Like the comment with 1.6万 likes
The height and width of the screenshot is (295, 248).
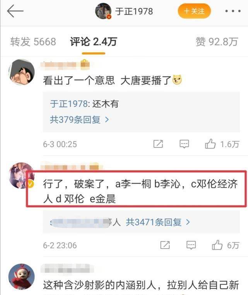[222, 144]
